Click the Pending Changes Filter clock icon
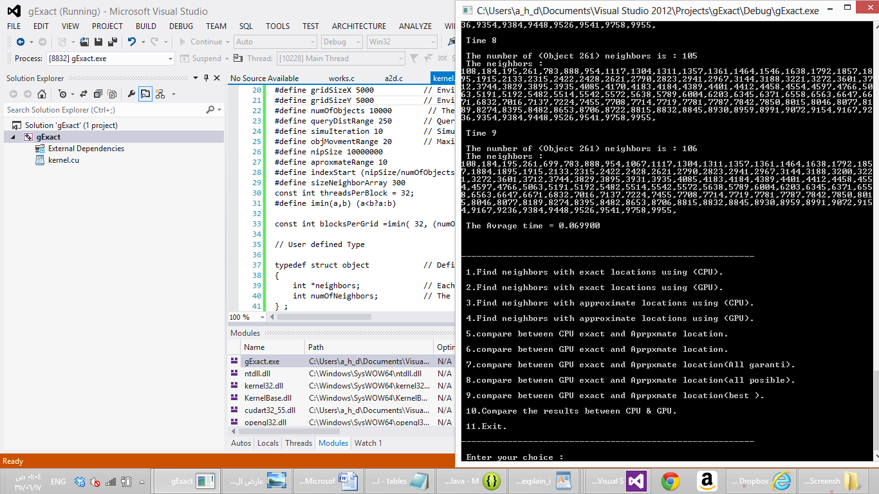The image size is (879, 494). pos(62,94)
